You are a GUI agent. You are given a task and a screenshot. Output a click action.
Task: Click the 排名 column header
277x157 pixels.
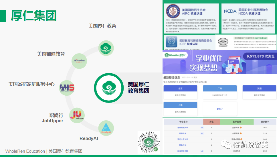211,121
